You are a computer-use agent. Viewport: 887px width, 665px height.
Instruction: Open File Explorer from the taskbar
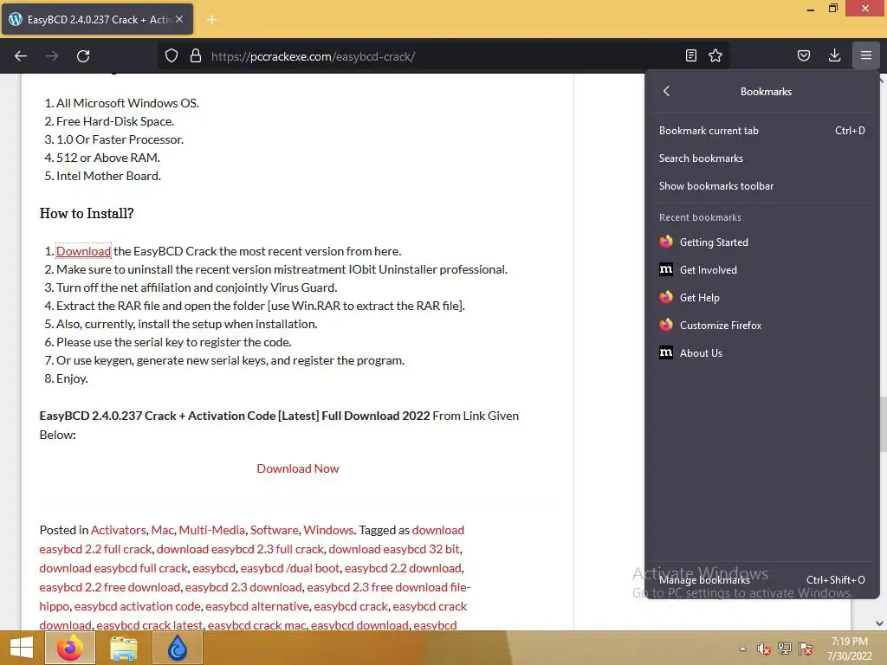point(123,648)
